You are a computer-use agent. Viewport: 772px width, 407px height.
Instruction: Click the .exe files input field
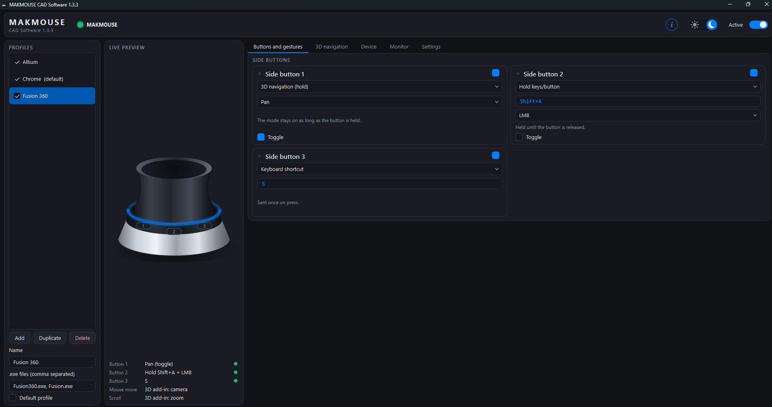coord(52,386)
